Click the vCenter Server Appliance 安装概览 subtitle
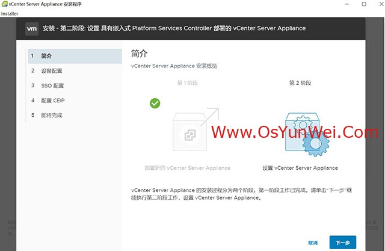Screen dimensions: 385x251 point(174,66)
